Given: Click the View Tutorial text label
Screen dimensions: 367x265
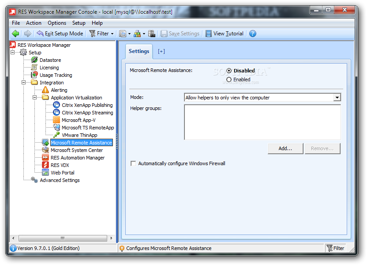Looking at the screenshot, I should [x=228, y=34].
